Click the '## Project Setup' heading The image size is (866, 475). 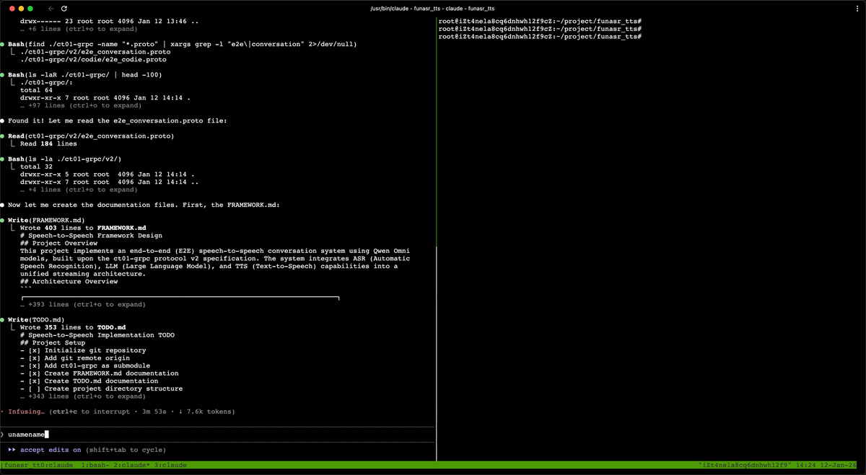pyautogui.click(x=53, y=343)
